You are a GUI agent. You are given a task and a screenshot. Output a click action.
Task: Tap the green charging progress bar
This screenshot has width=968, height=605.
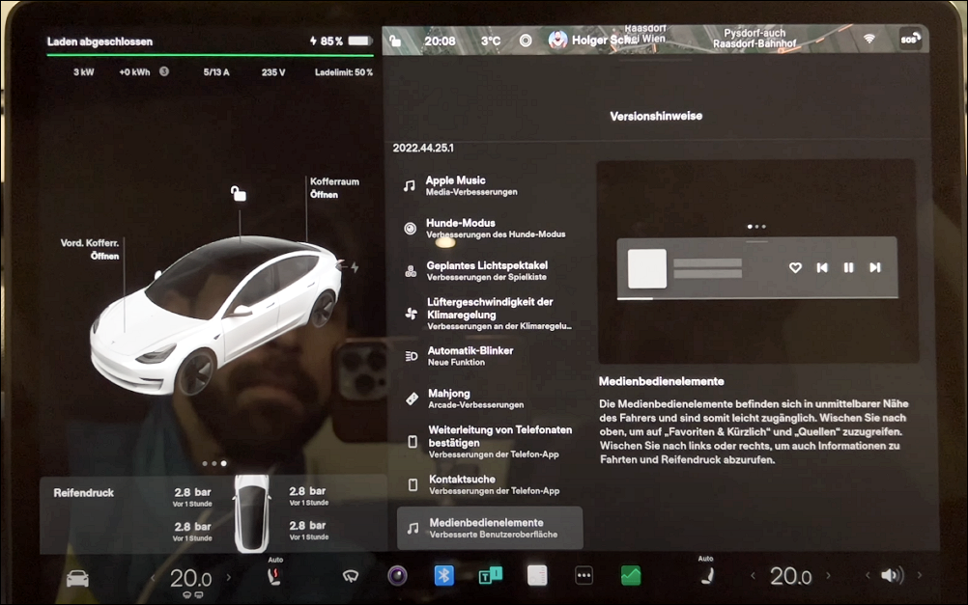(210, 56)
